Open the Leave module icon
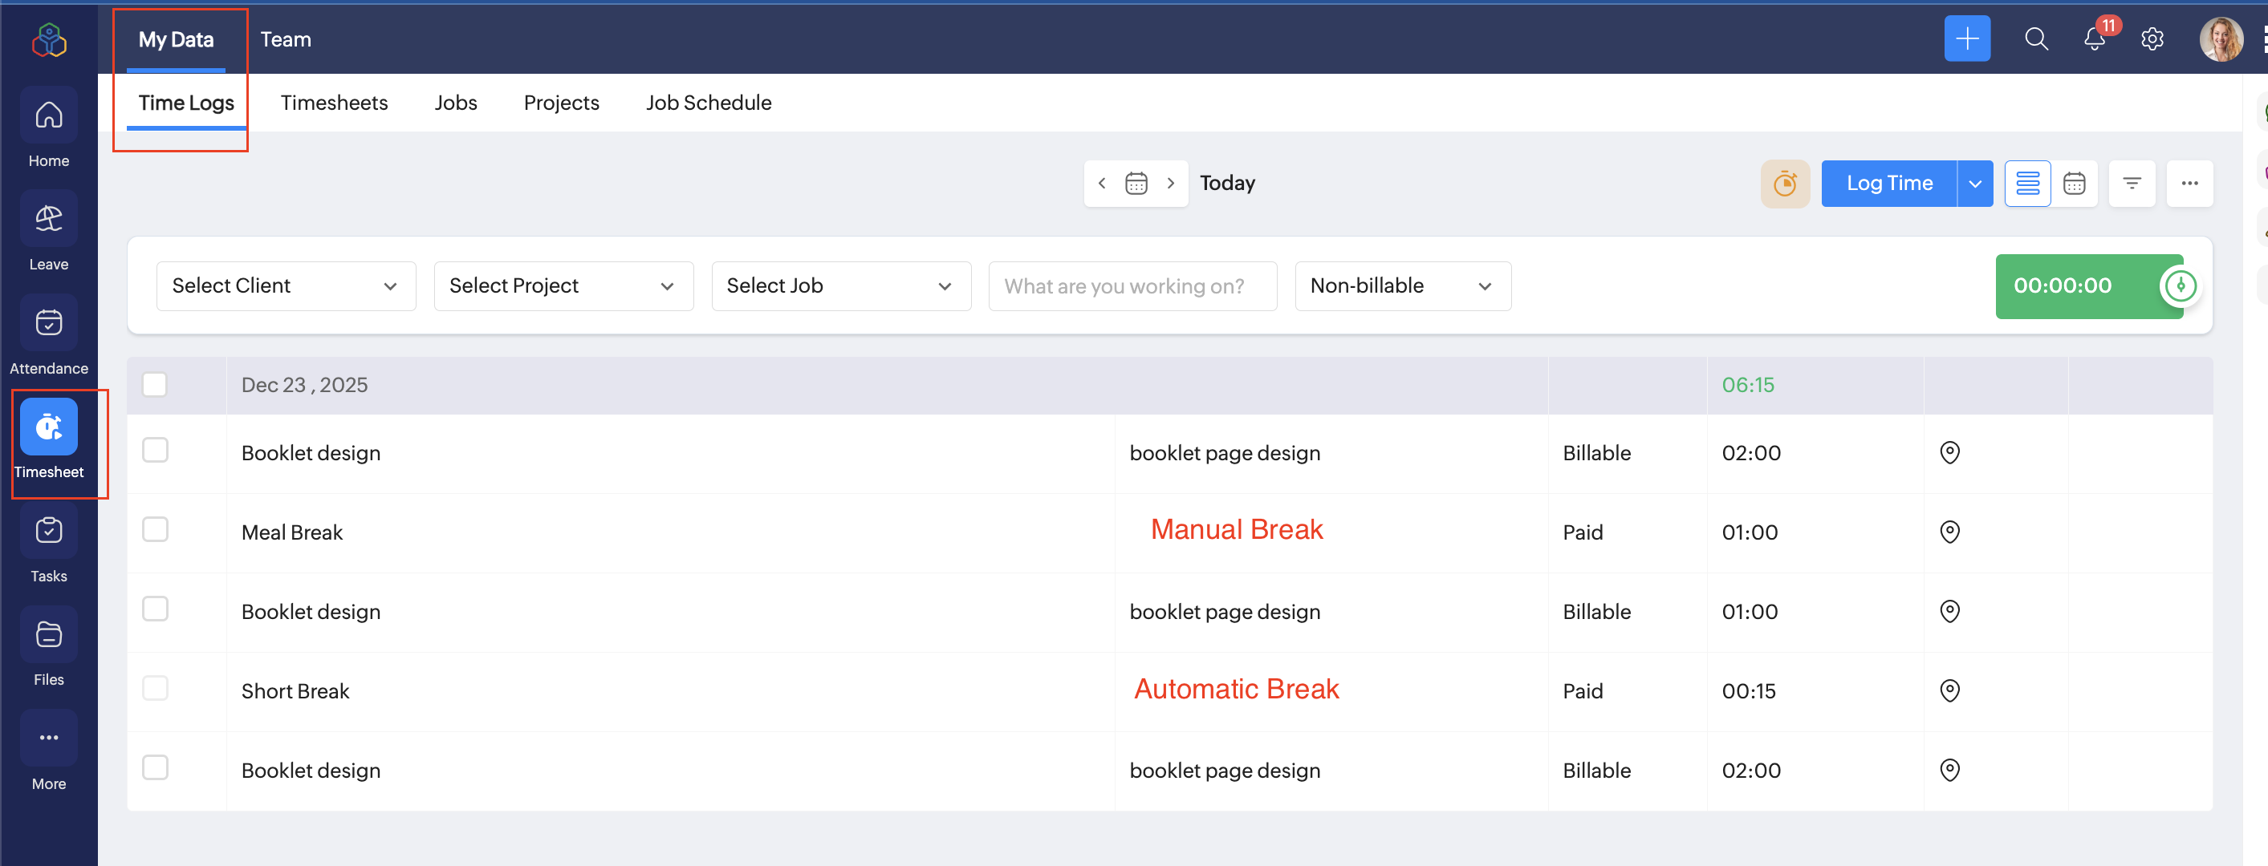 coord(48,220)
